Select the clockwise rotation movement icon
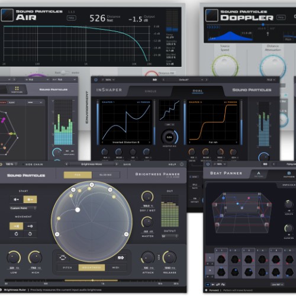The image size is (296, 296). (16, 234)
